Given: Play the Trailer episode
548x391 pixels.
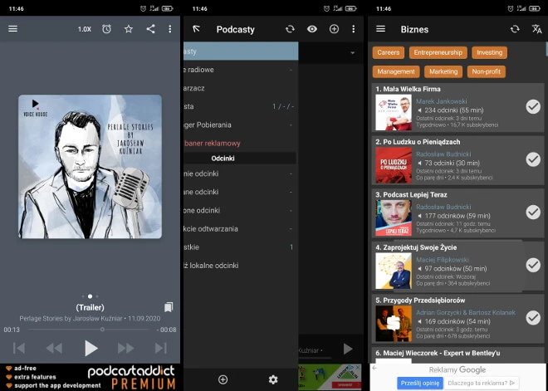Looking at the screenshot, I should (x=91, y=348).
